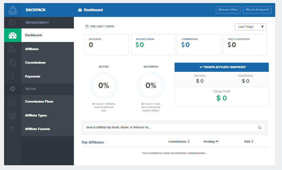This screenshot has width=282, height=170.
Task: Click the Top Affiliates heading
Action: (x=93, y=142)
